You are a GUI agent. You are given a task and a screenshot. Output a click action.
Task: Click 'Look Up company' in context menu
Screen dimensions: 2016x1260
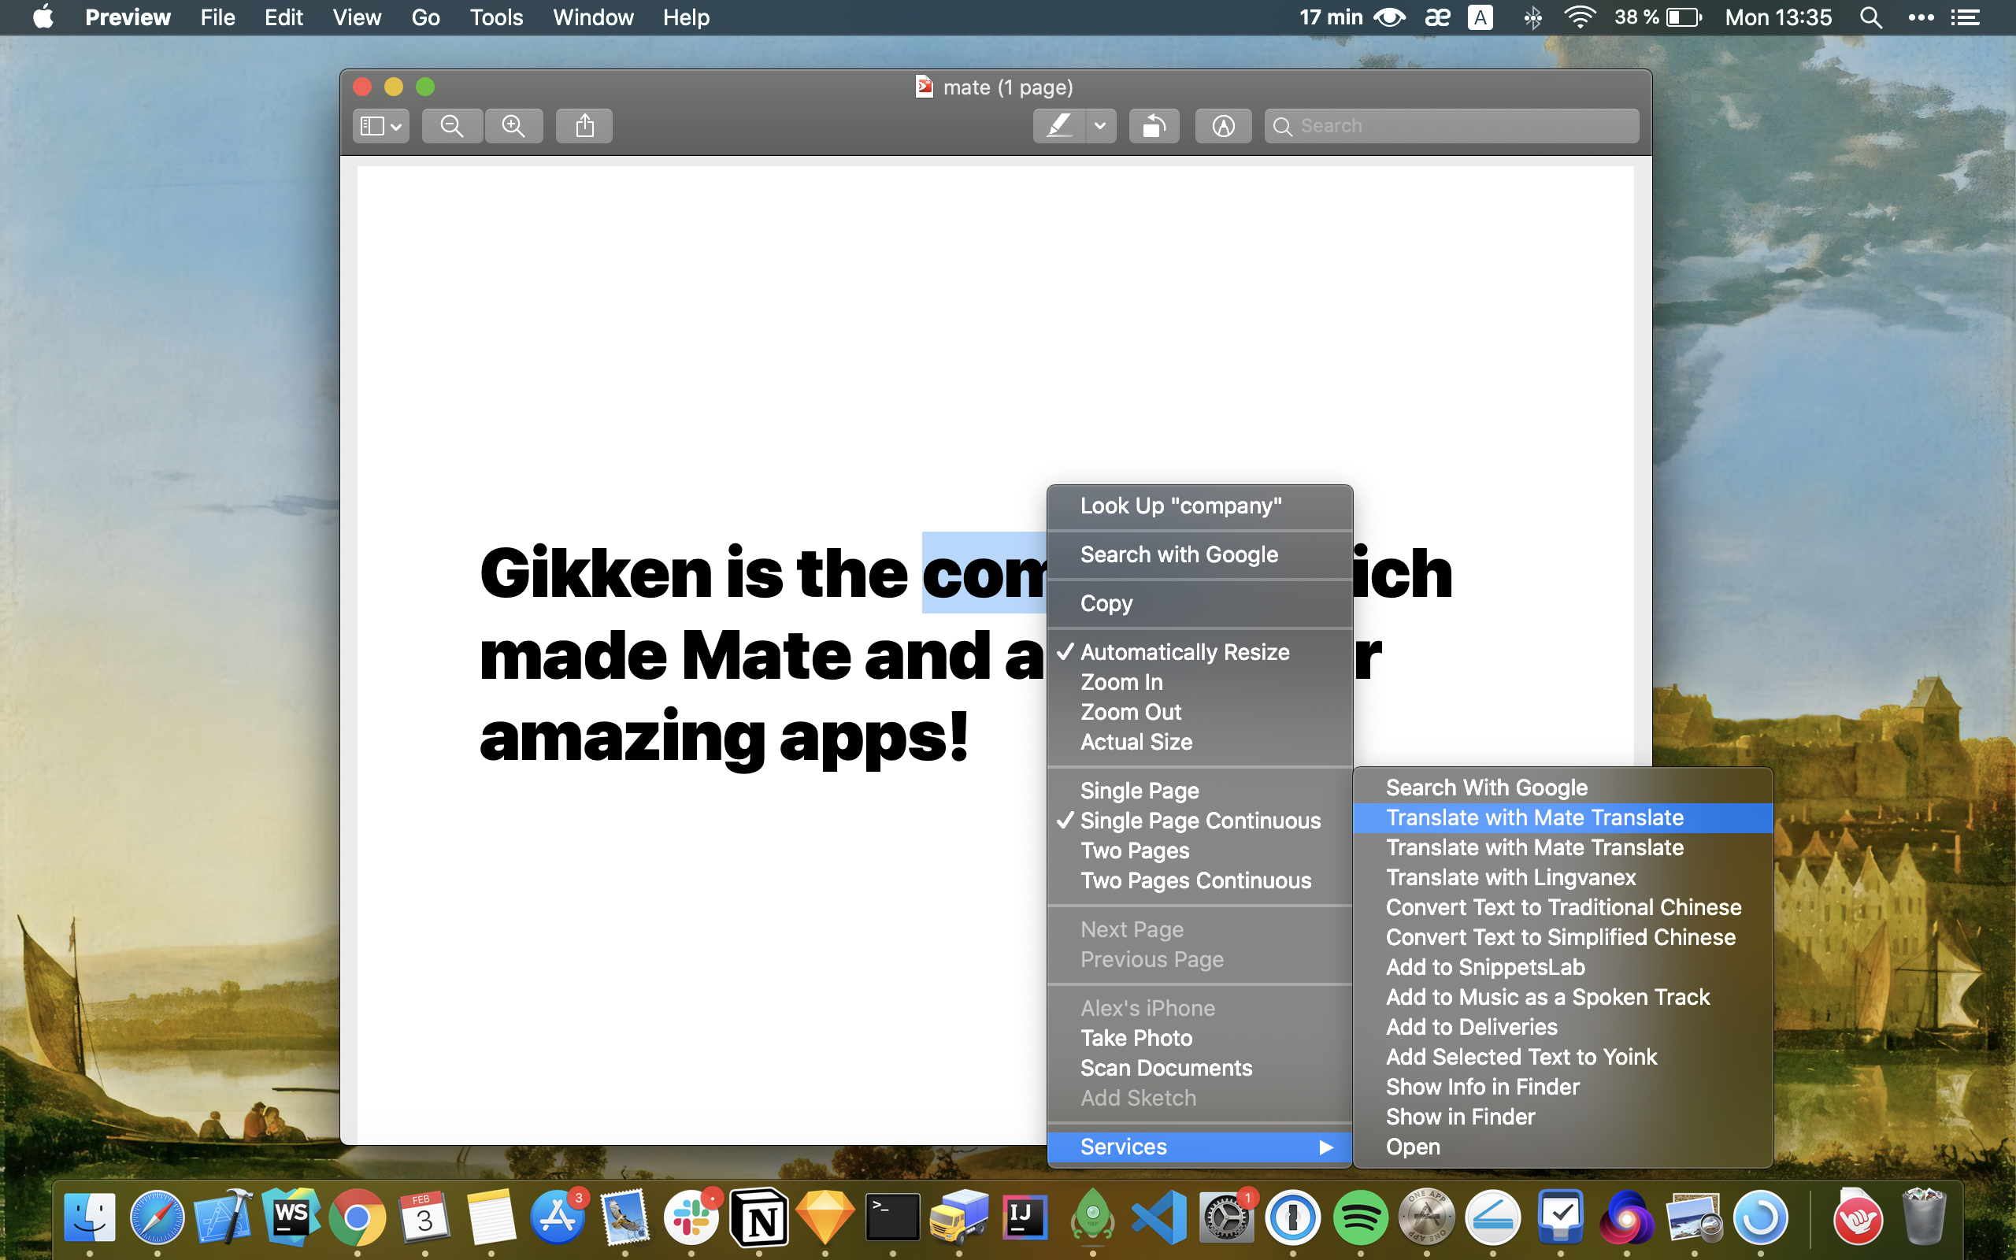pos(1181,504)
